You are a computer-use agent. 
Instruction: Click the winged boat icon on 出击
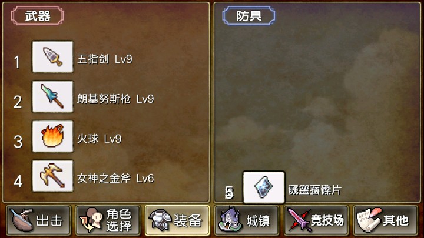[22, 220]
